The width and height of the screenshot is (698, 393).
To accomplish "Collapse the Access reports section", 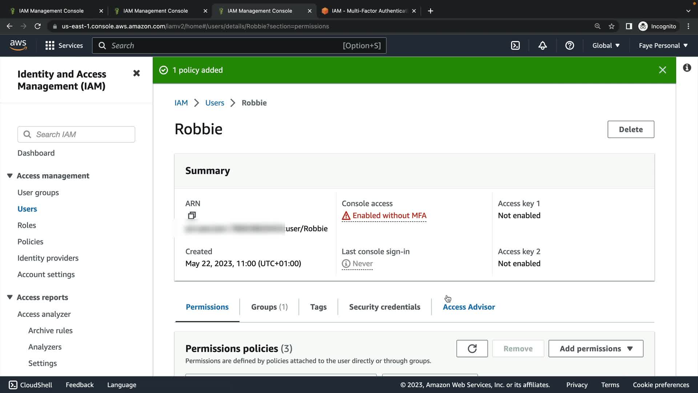I will click(x=10, y=297).
